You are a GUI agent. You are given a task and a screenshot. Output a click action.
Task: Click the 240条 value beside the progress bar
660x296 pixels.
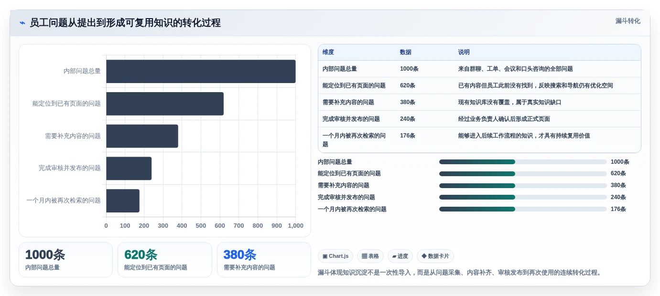(618, 197)
